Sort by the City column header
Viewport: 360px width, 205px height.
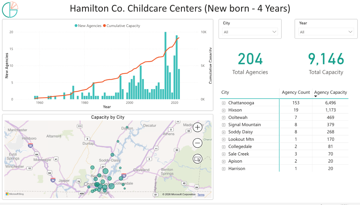pyautogui.click(x=226, y=92)
